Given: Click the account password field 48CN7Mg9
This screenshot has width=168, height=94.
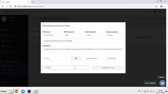Looking at the screenshot, I should [x=115, y=58].
